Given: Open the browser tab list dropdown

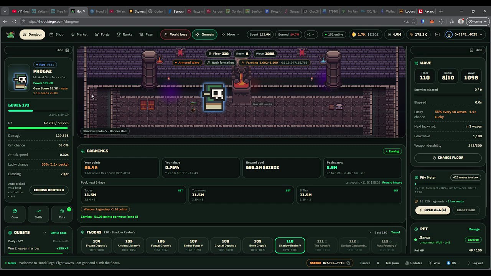Looking at the screenshot, I should 5,11.
